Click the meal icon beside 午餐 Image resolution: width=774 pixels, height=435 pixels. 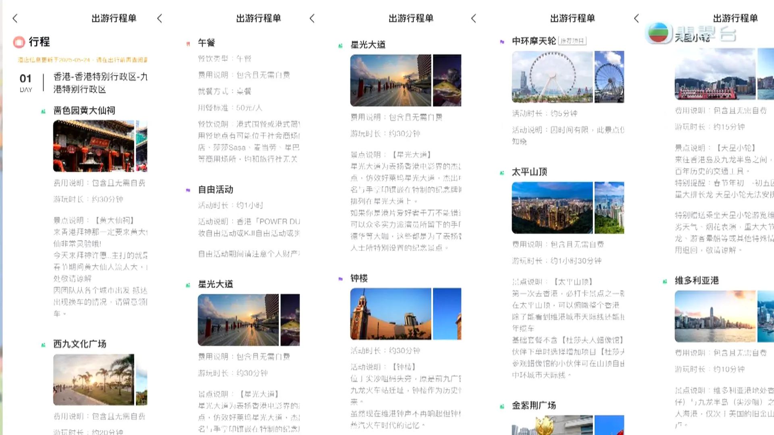(x=188, y=44)
